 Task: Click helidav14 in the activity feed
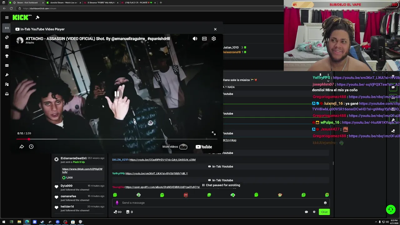coord(67,207)
